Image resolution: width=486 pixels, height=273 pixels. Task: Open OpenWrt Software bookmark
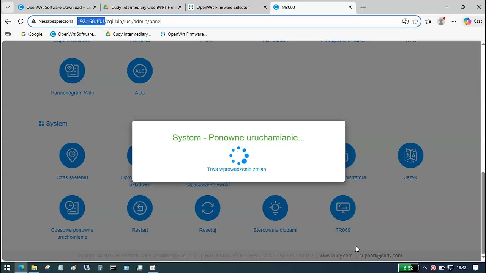(x=74, y=34)
